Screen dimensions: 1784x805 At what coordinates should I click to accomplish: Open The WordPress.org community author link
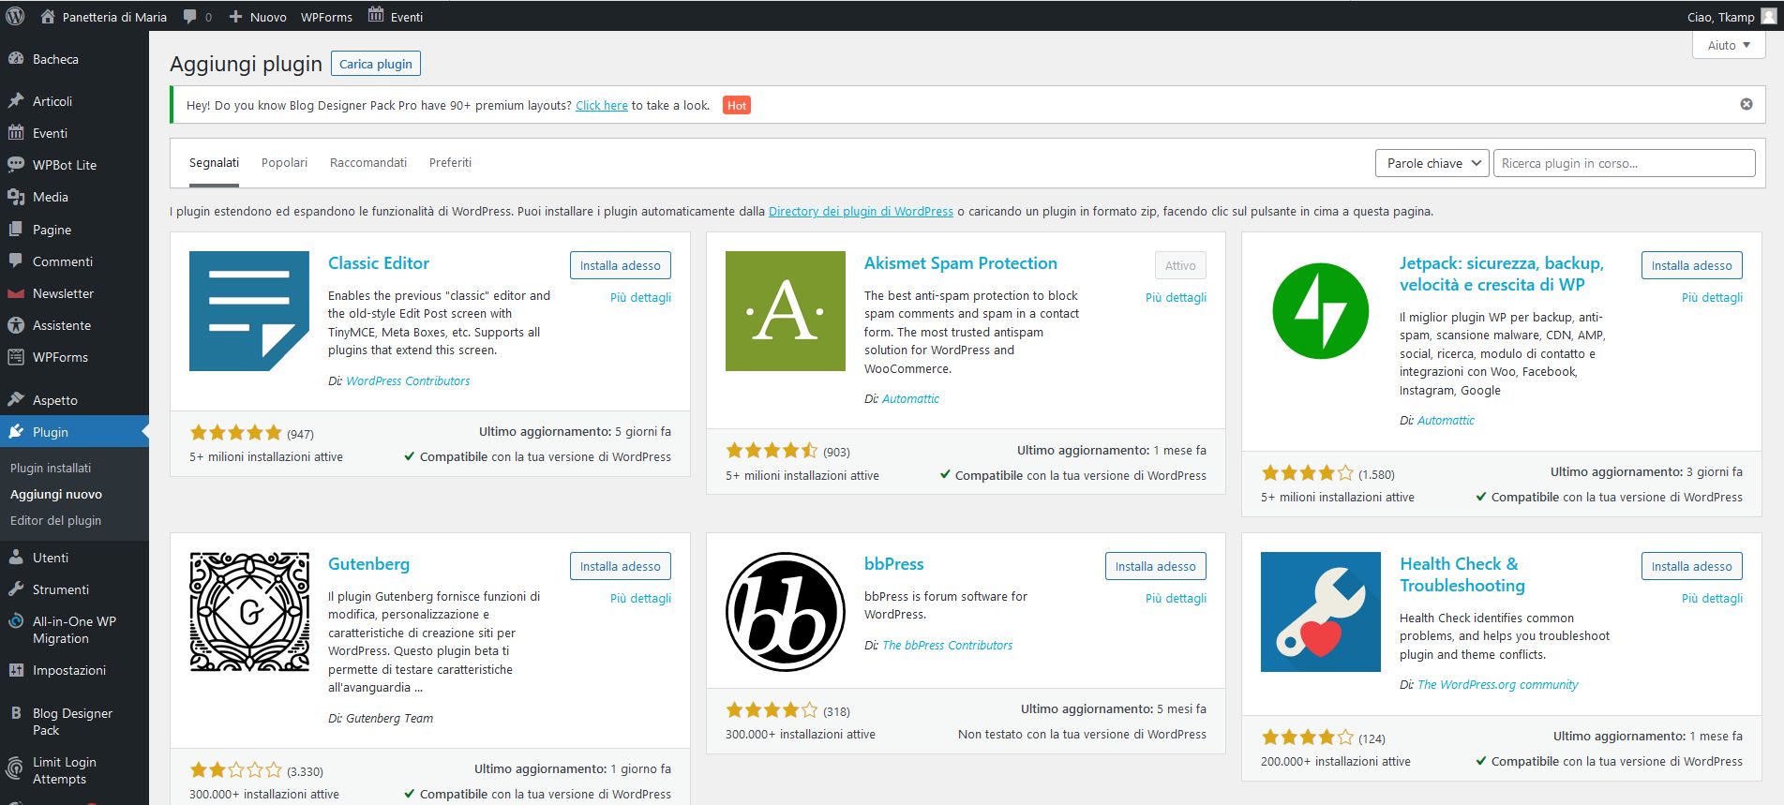1498,684
